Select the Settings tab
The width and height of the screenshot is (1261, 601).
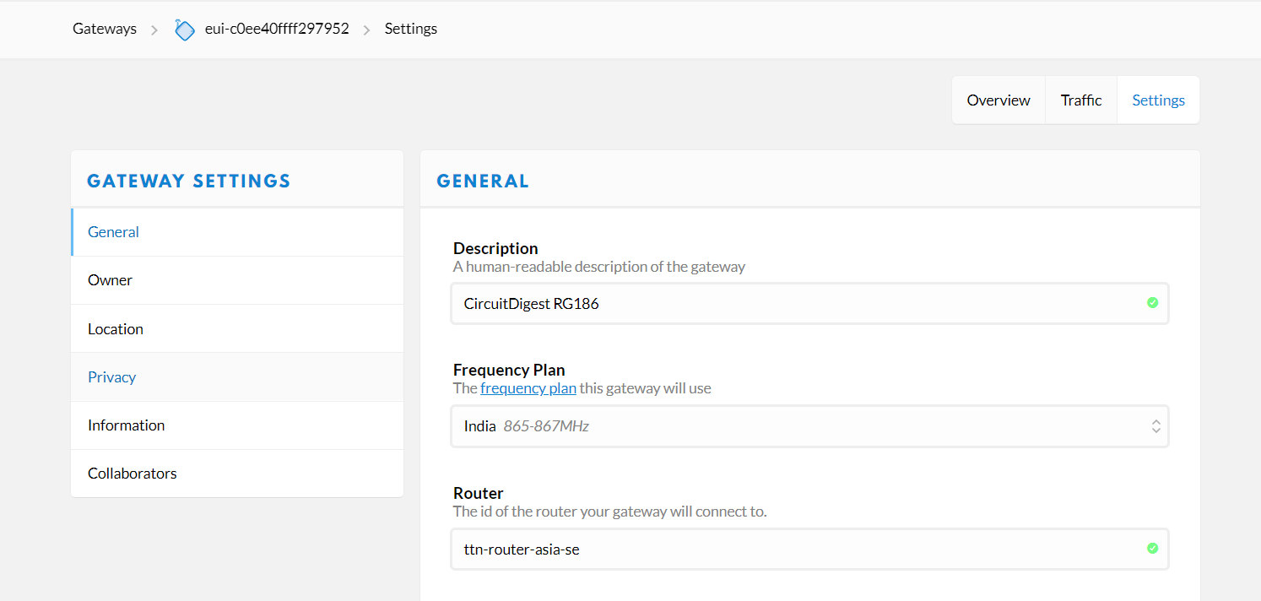[x=1158, y=100]
